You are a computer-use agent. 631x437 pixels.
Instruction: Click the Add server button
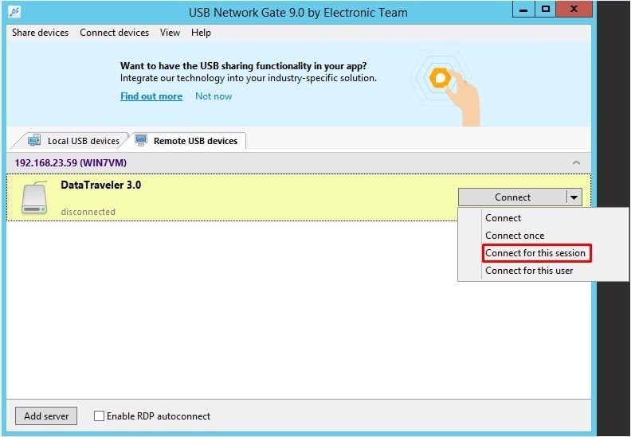click(46, 416)
